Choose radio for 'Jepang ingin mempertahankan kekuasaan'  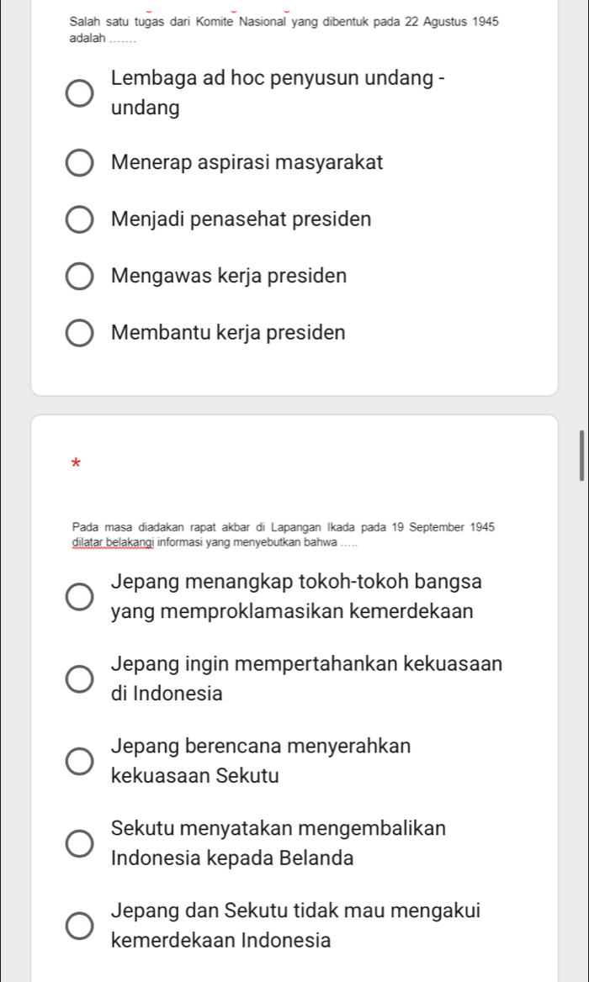(80, 678)
